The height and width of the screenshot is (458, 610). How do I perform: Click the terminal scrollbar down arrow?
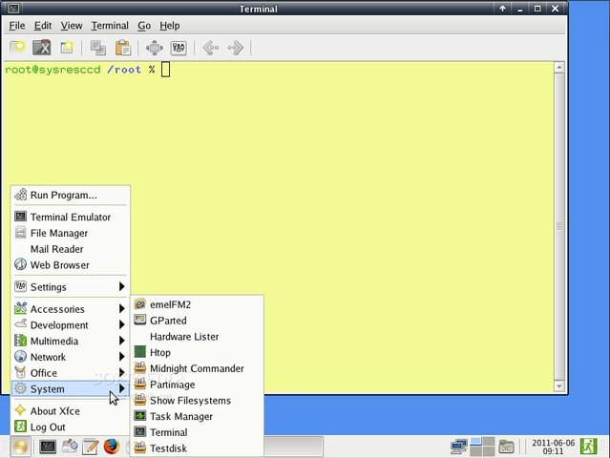click(559, 386)
